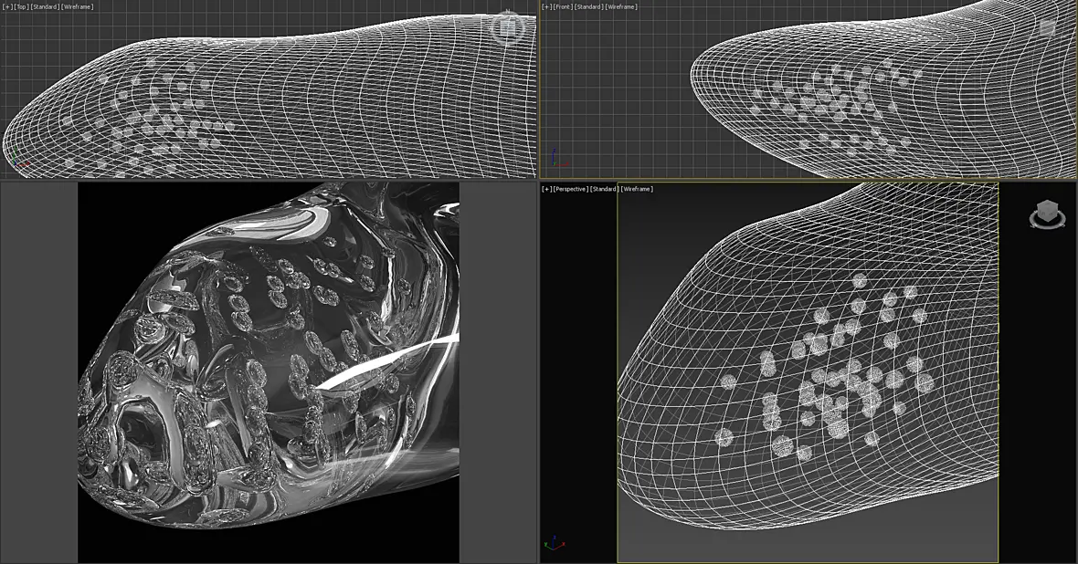Click the ViewCube in the Perspective viewport
Screen dimensions: 1078x564
(x=1047, y=214)
